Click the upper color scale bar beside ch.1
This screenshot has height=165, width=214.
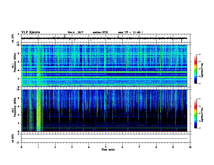[x=196, y=69]
